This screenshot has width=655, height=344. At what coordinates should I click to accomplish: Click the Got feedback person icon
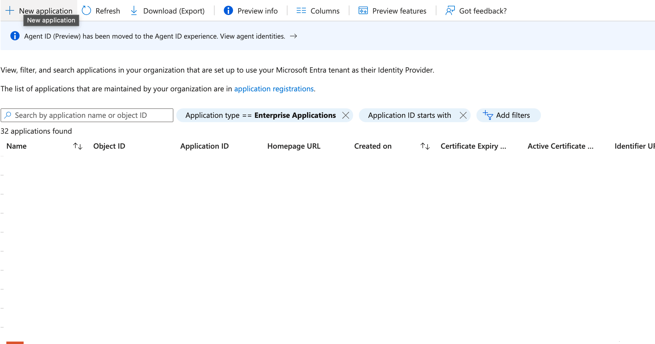(x=450, y=11)
